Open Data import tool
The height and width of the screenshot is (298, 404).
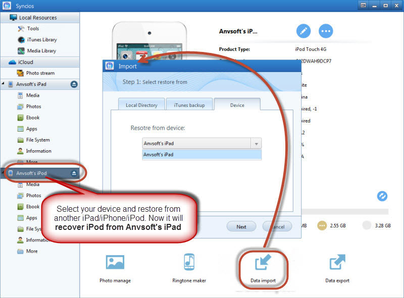tap(263, 269)
